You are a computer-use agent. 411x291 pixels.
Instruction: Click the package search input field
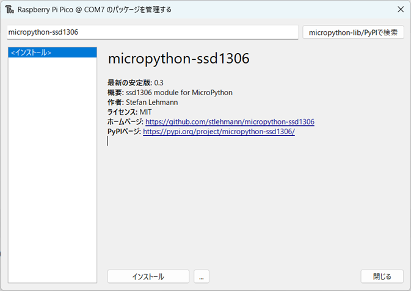[x=153, y=32]
